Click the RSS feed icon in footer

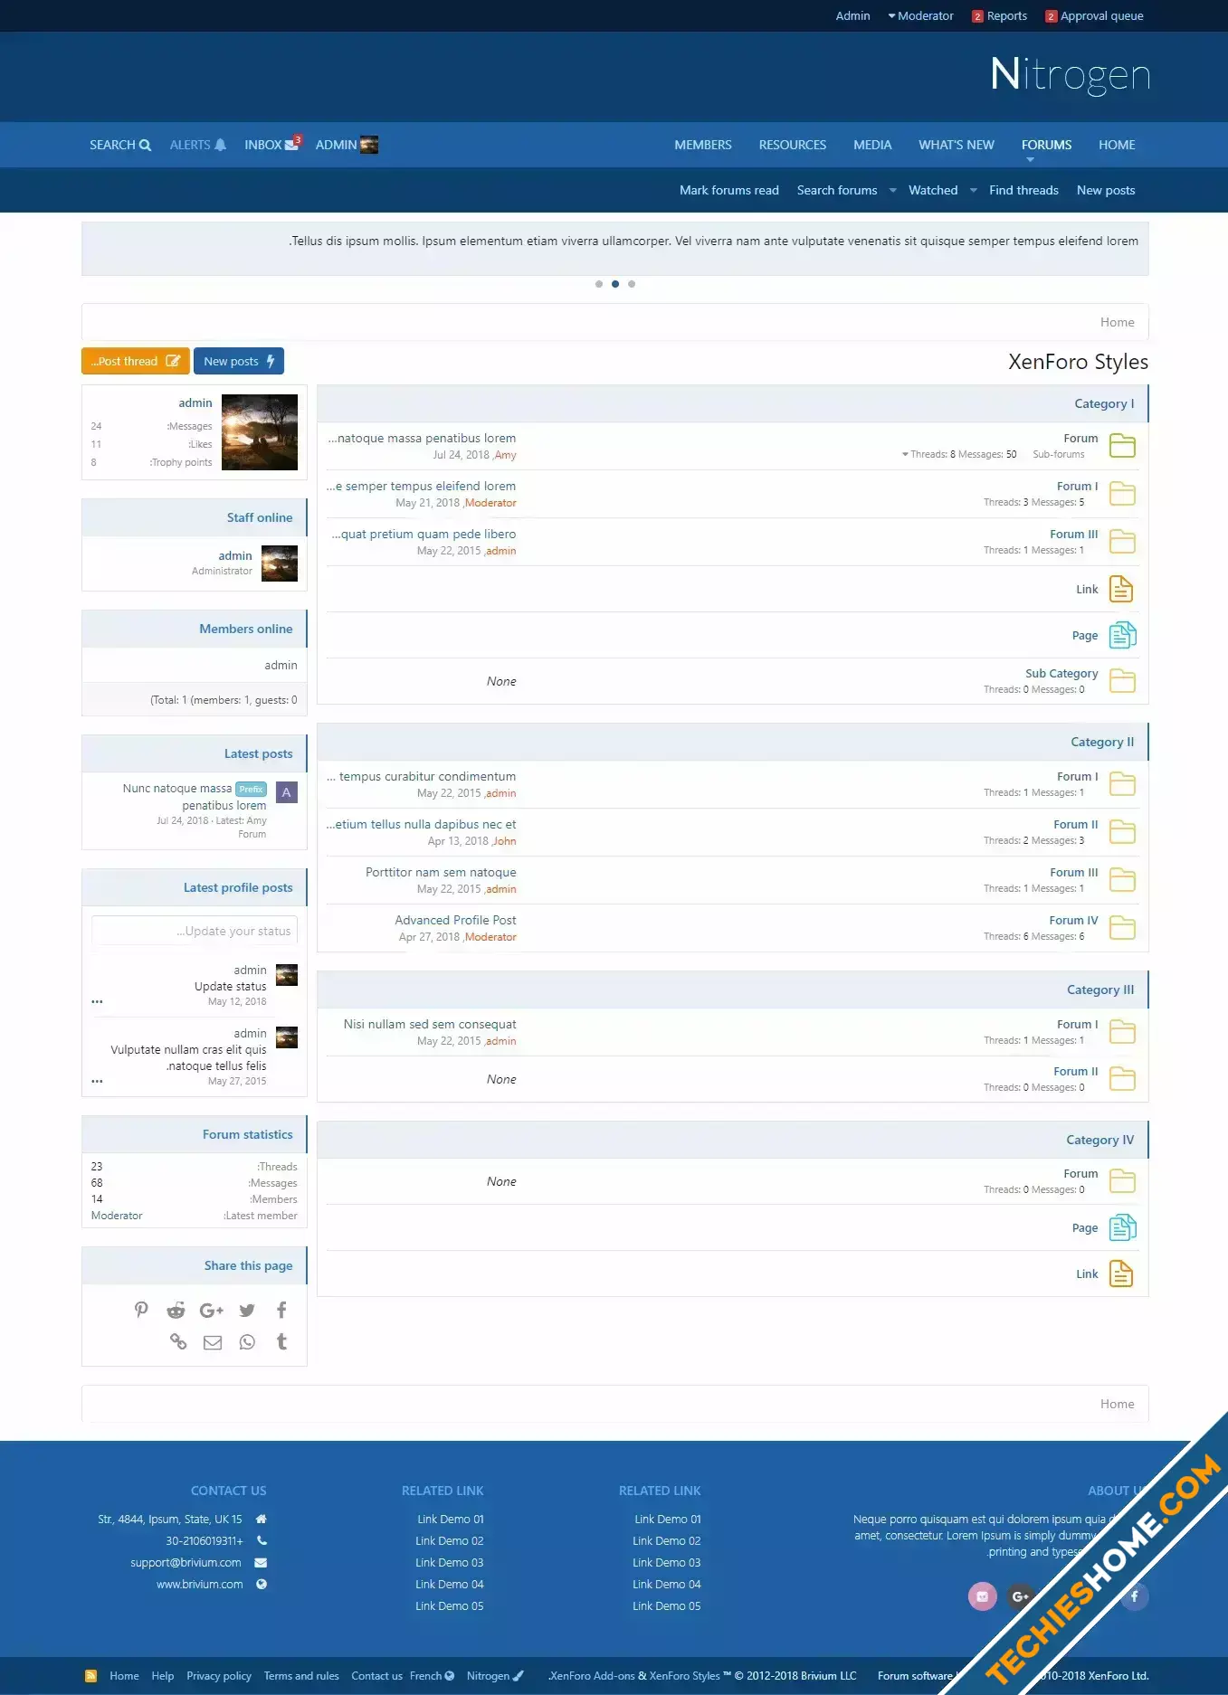point(90,1676)
